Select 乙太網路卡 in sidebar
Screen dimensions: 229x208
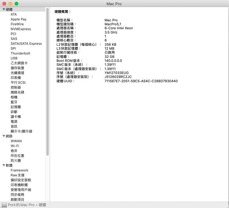click(x=19, y=63)
